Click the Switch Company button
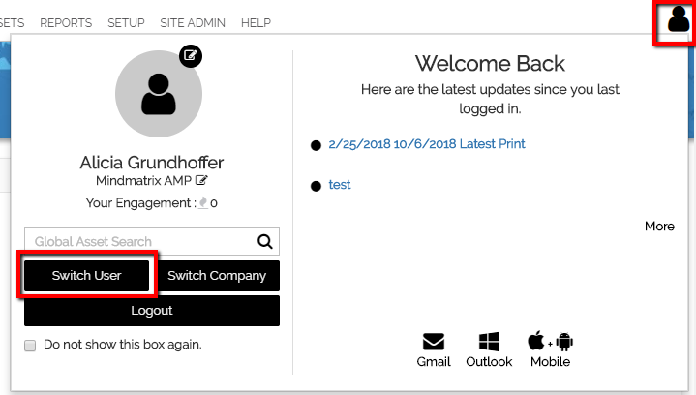The height and width of the screenshot is (395, 696). click(x=217, y=276)
